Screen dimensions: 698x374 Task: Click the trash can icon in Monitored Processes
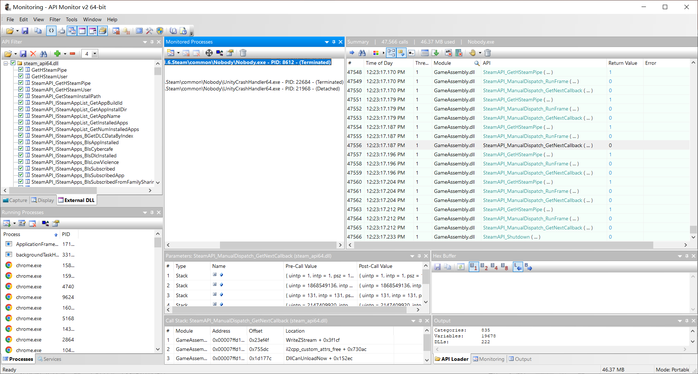pyautogui.click(x=243, y=53)
